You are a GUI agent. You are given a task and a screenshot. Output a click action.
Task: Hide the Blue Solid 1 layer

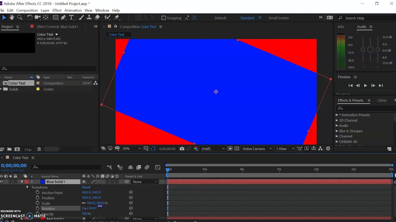2,182
